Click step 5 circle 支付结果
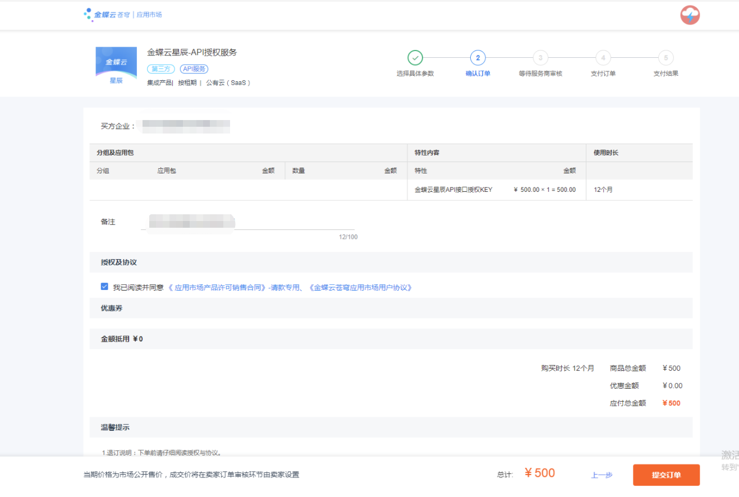The image size is (739, 497). [665, 57]
